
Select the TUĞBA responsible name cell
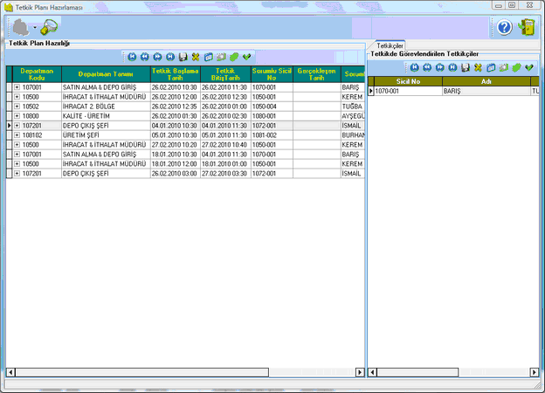pos(353,107)
